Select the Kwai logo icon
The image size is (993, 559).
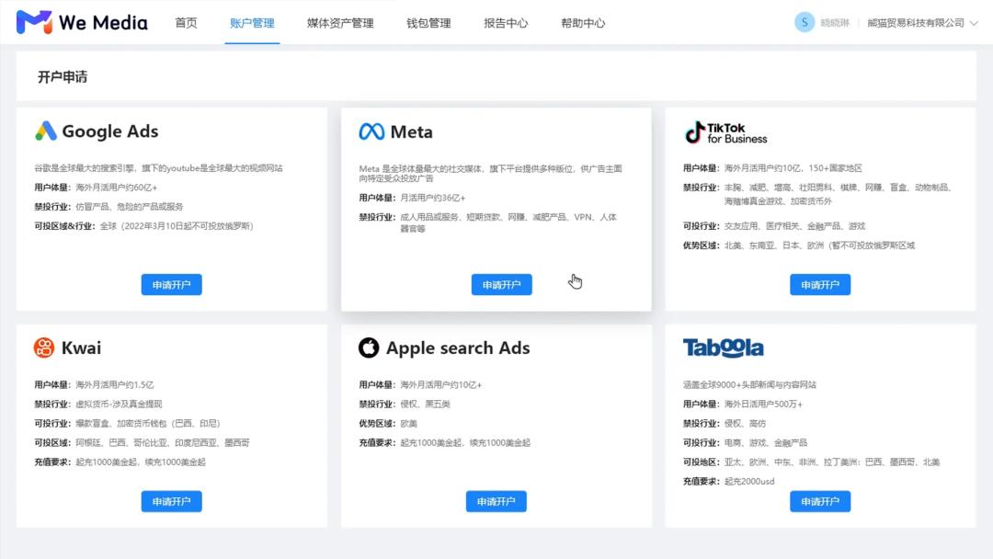42,348
